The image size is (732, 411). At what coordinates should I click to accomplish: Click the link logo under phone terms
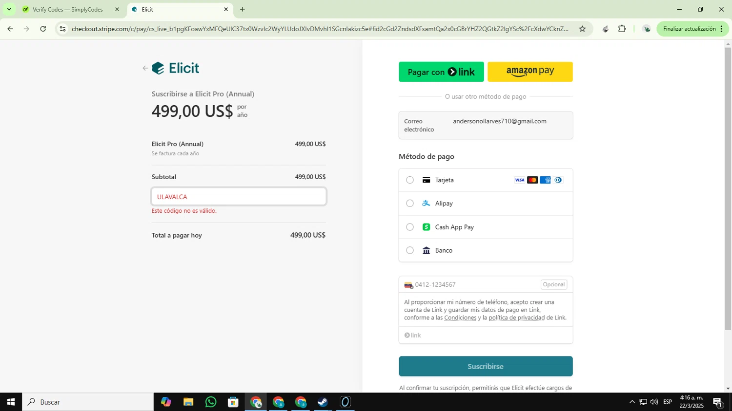[412, 335]
